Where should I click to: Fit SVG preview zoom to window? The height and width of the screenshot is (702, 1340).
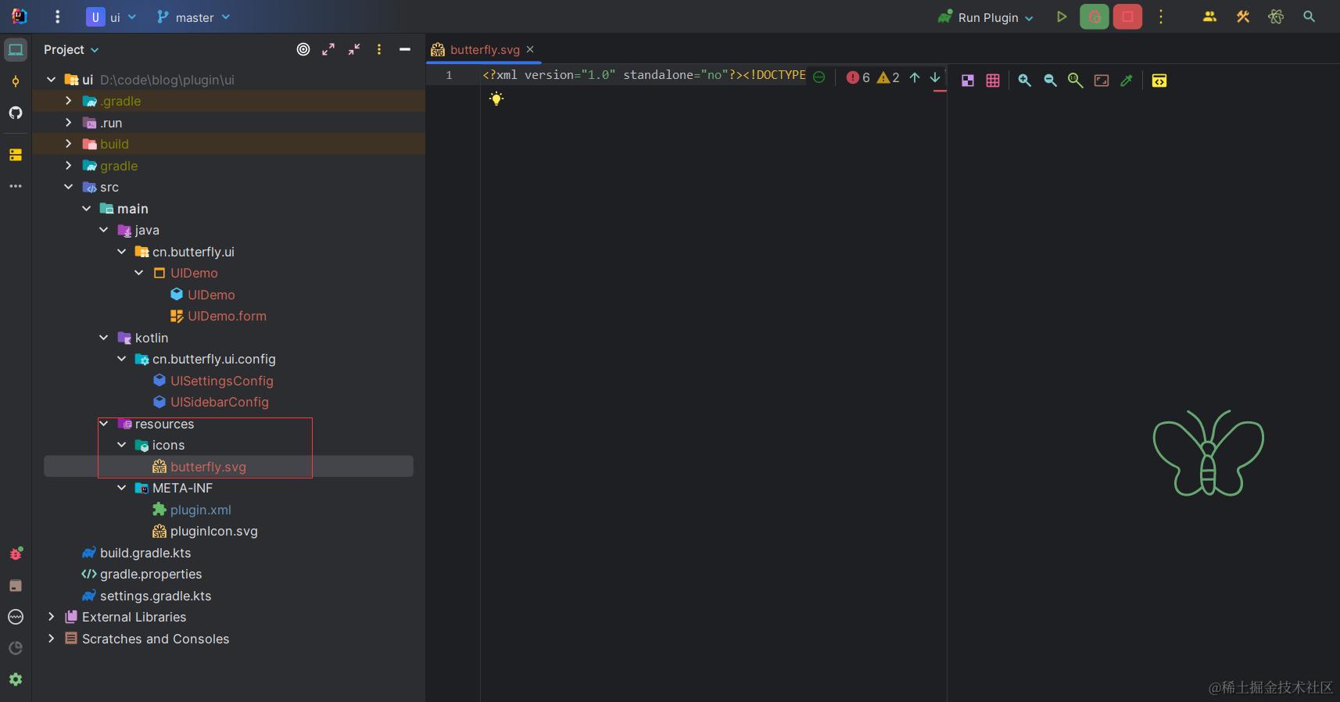1102,80
